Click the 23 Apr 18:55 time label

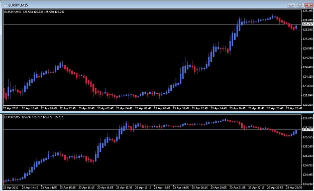tap(162, 188)
